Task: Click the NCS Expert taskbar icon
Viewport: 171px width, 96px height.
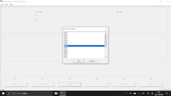Action: coord(63,93)
